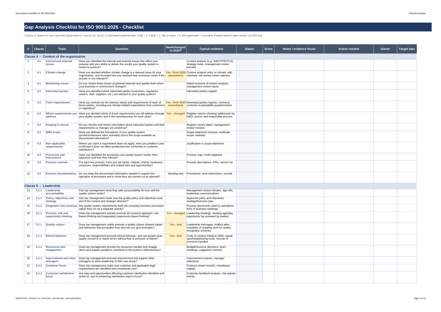This screenshot has height=312, width=441.
Task: Click the 'Process controls' topic cell
Action: (x=62, y=166)
